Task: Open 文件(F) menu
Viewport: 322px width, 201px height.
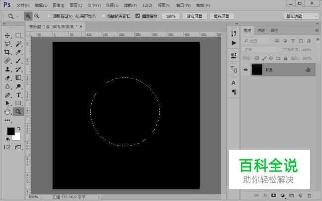Action: (23, 5)
